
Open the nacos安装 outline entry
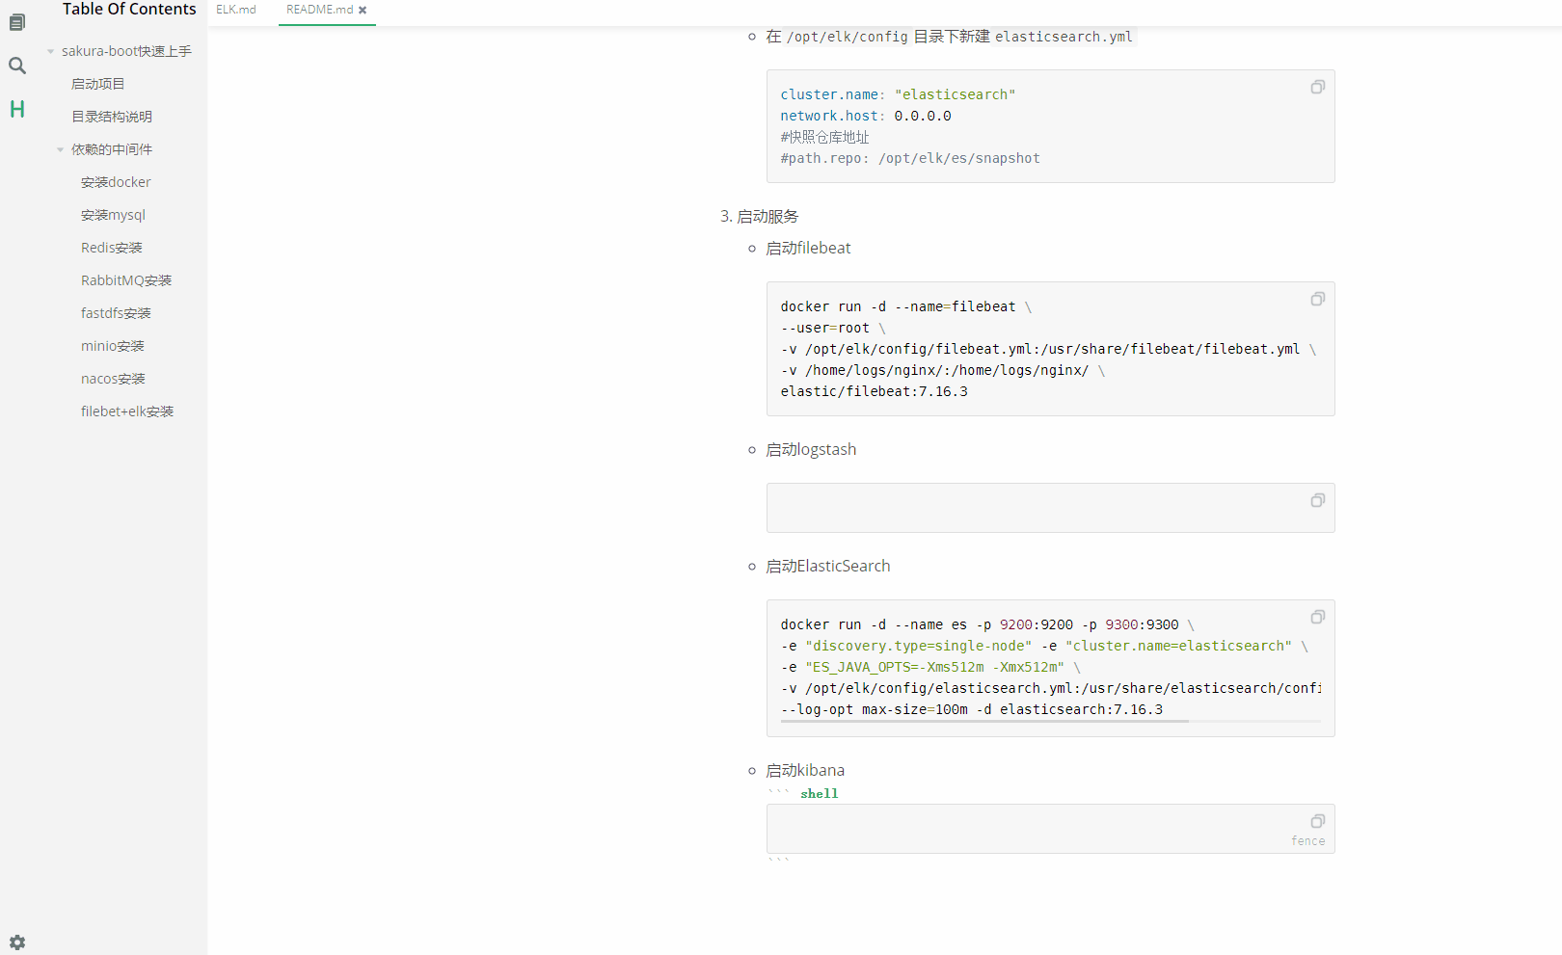pos(113,379)
